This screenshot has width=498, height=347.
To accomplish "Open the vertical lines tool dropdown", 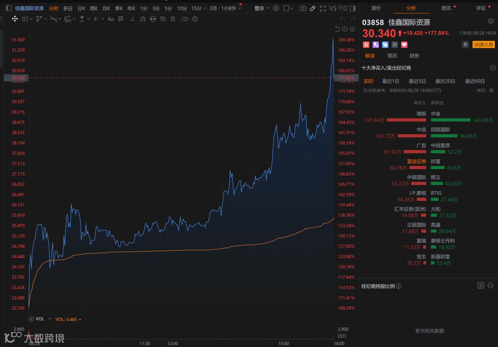I will [27, 19].
